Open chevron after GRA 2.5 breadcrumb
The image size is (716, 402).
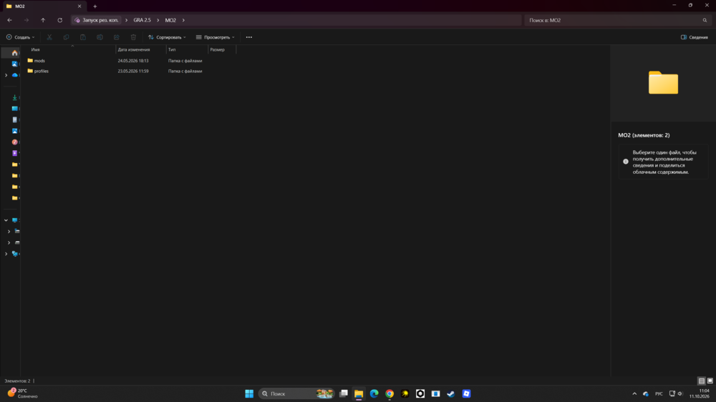[x=158, y=20]
